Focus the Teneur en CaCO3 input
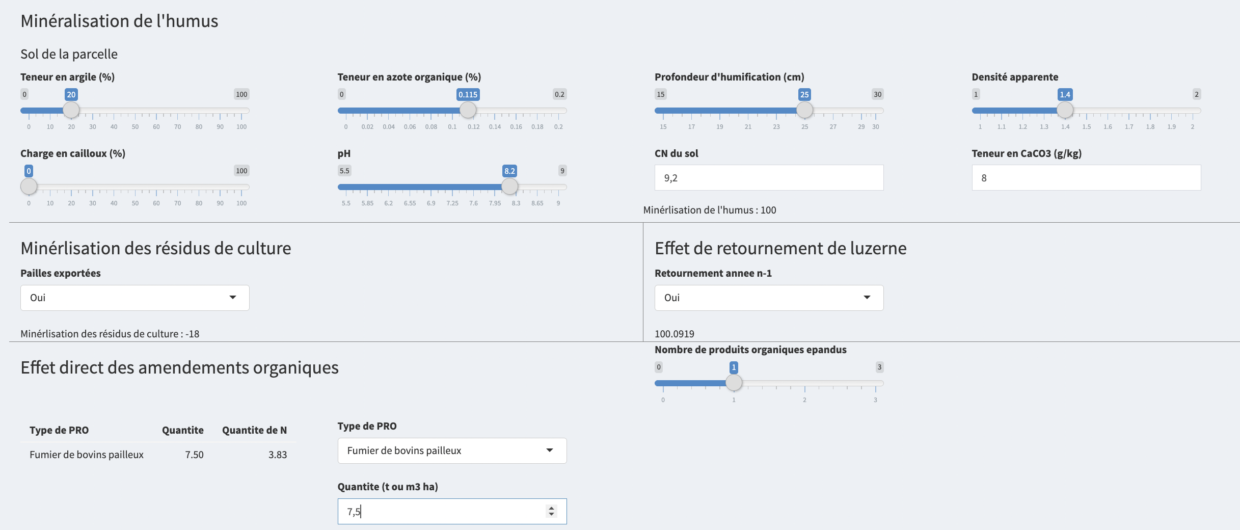This screenshot has width=1240, height=530. pos(1086,178)
